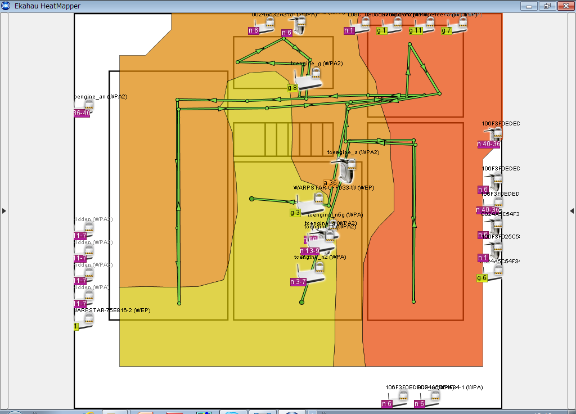Expand the right side panel arrow
Screen dimensions: 576x414
[571, 211]
